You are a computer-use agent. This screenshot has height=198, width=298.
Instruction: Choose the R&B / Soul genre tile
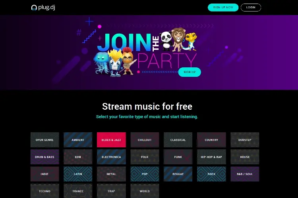(245, 174)
